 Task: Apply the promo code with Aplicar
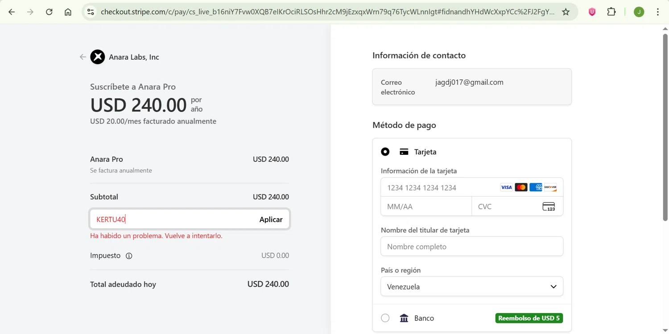[x=271, y=219]
